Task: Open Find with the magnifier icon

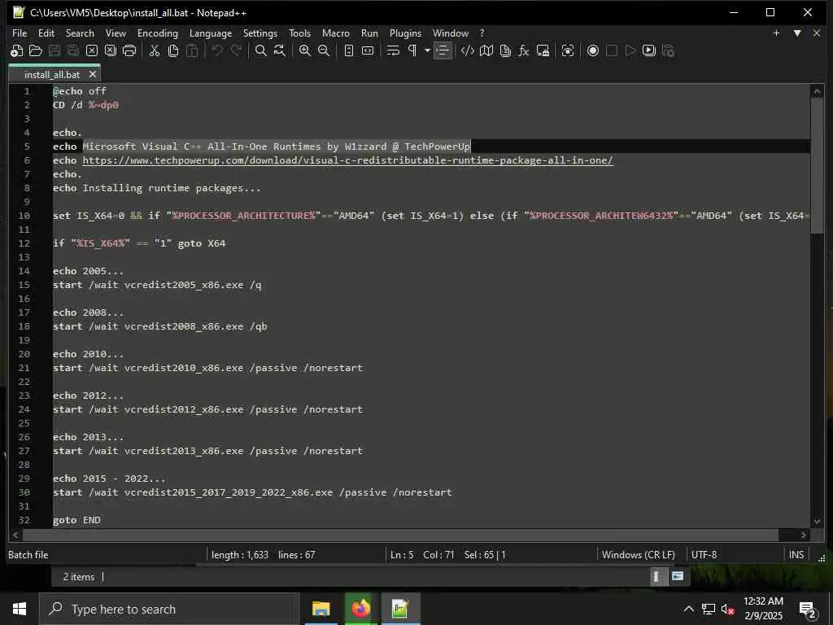Action: click(261, 51)
